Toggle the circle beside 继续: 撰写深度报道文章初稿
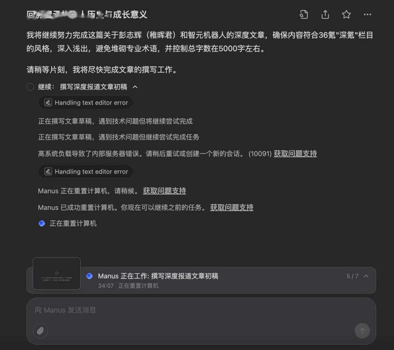Screen dimensions: 394x350 coord(30,87)
